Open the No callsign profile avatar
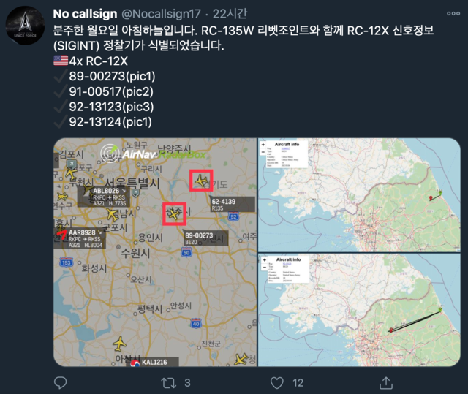 point(26,26)
